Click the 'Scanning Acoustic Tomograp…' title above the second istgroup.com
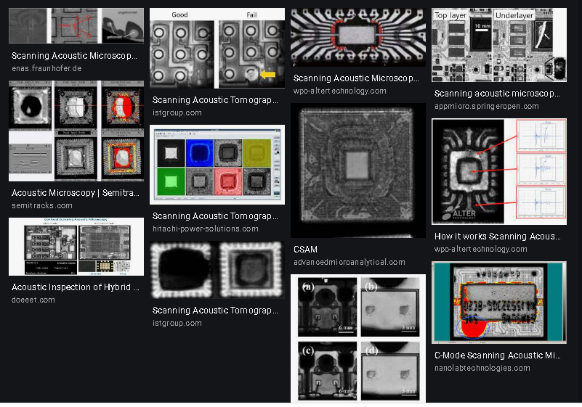 coord(215,311)
